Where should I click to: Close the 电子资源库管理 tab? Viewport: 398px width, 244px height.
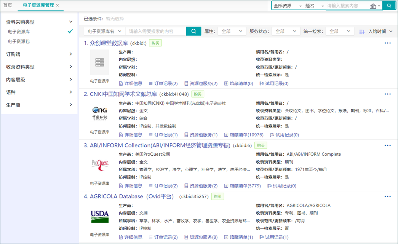tap(58, 5)
